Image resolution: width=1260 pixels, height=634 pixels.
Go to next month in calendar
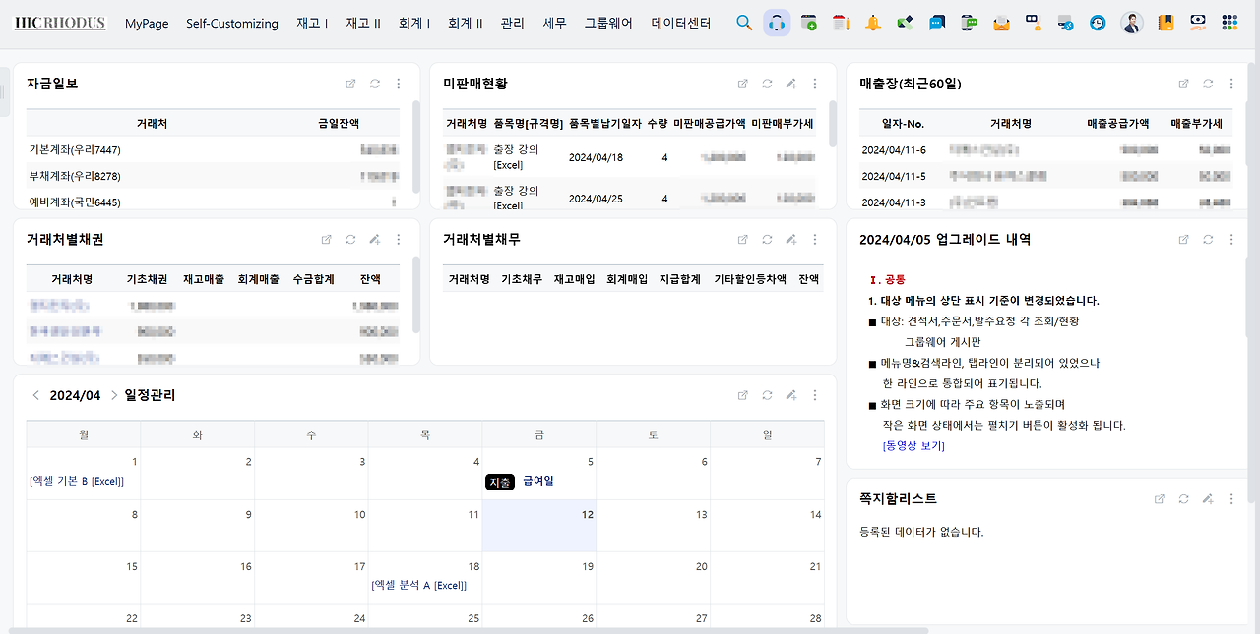[114, 395]
